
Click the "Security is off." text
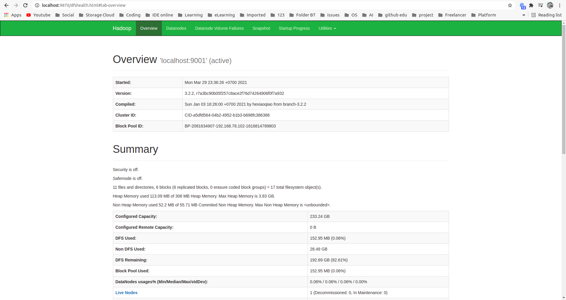pyautogui.click(x=126, y=170)
